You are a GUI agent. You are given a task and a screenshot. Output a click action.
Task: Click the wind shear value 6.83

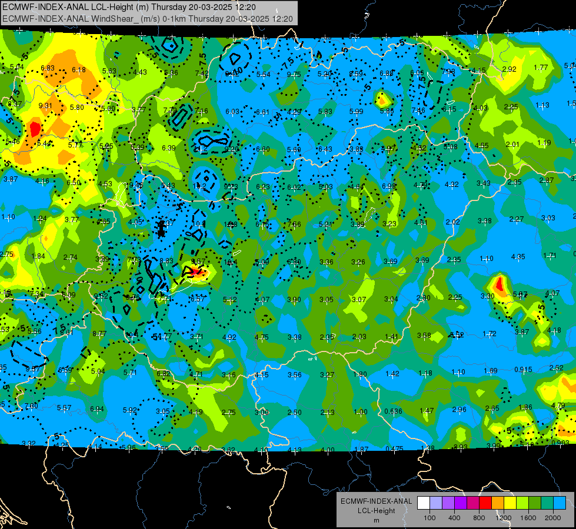tap(48, 68)
